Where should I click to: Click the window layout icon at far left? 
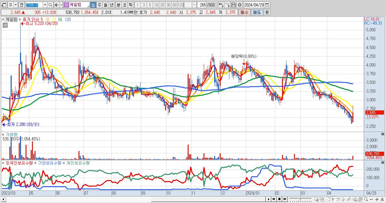point(4,5)
